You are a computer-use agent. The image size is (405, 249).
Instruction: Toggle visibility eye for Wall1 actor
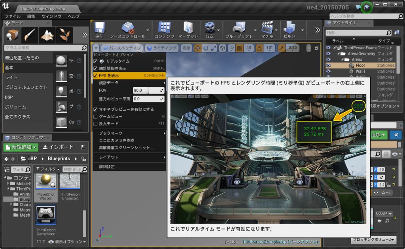[328, 71]
